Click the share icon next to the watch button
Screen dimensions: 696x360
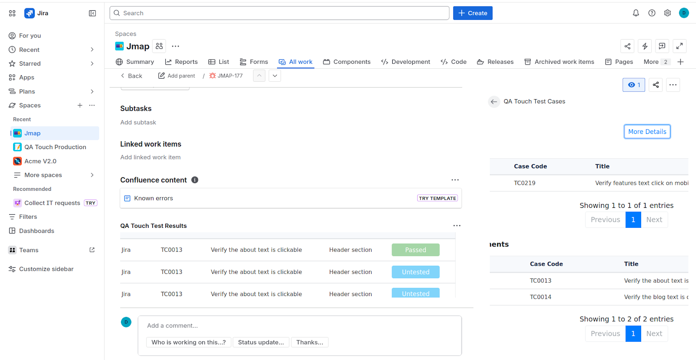click(x=656, y=85)
